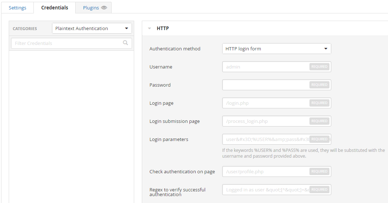The image size is (388, 203).
Task: Click the arrow on Authentication method dropdown
Action: coord(326,49)
